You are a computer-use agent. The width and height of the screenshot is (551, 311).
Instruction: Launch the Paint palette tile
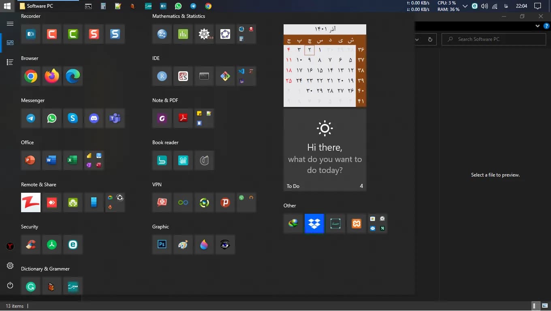[x=183, y=245]
